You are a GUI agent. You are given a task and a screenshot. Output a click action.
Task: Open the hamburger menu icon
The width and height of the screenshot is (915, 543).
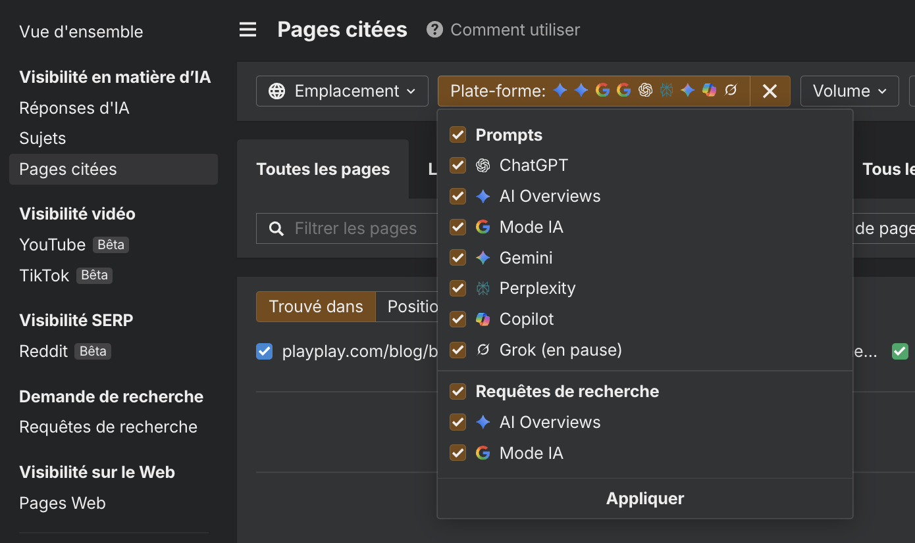(x=248, y=30)
